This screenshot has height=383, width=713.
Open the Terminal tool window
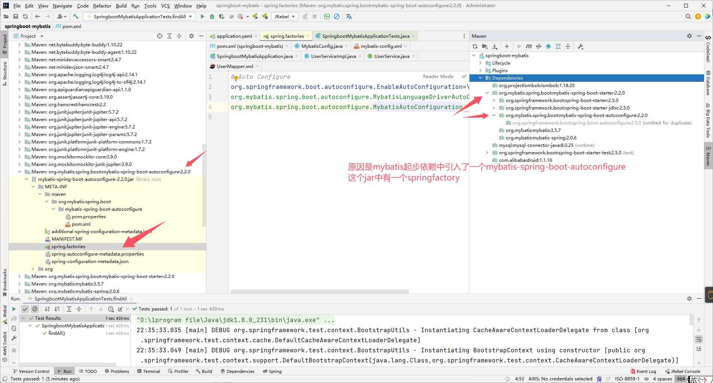(149, 371)
